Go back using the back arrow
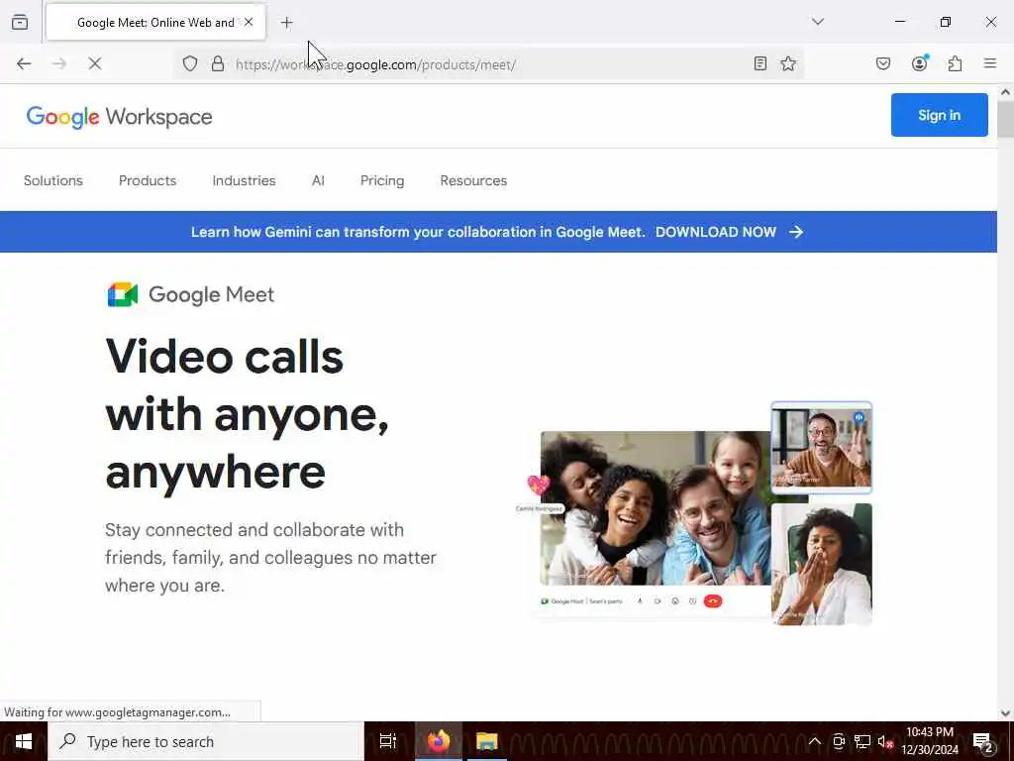 [24, 63]
